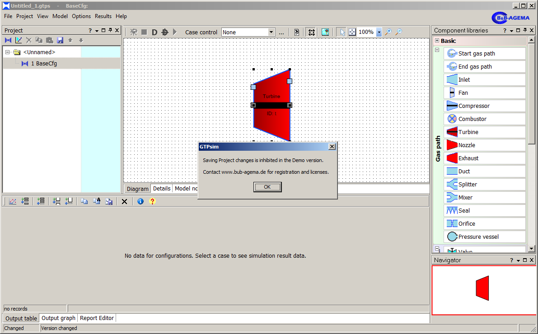Click the Turbine shape in Navigator thumbnail

[482, 288]
